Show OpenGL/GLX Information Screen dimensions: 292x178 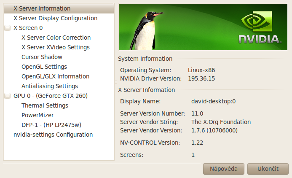56,76
